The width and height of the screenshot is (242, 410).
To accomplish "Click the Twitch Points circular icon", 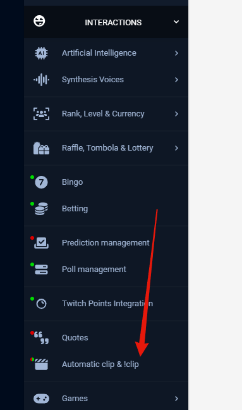I will pyautogui.click(x=41, y=304).
